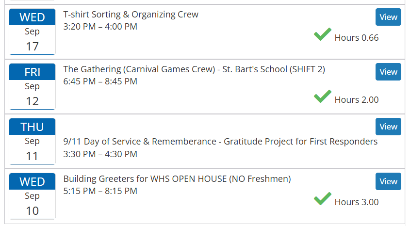Click the WED Sep 10 date badge
The width and height of the screenshot is (410, 226).
point(33,196)
